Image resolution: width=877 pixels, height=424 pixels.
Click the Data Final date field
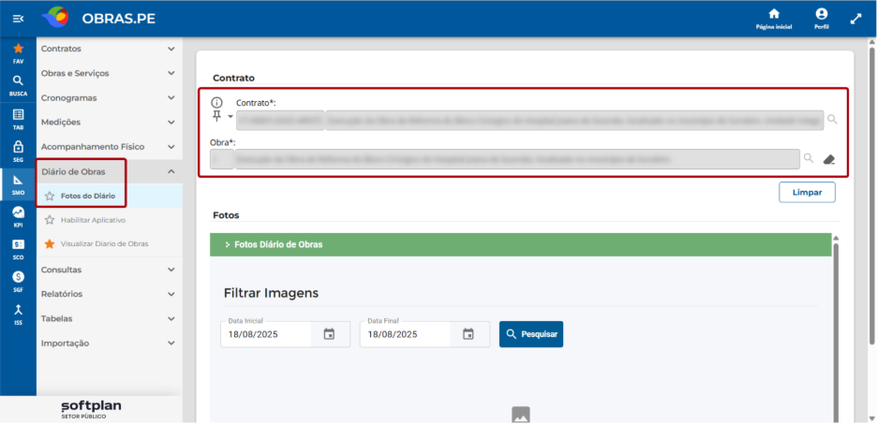pyautogui.click(x=406, y=334)
